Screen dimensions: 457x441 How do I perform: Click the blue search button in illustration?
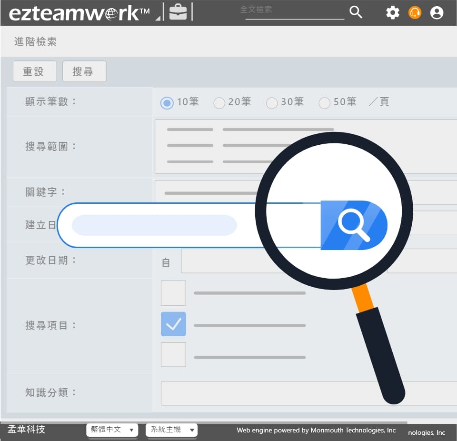(x=353, y=225)
